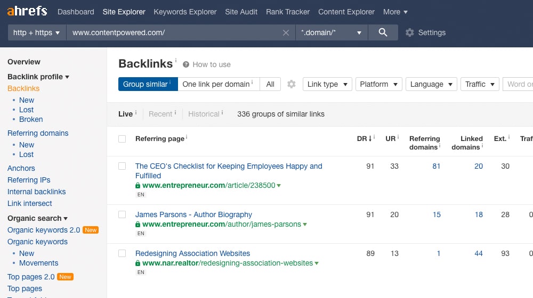The width and height of the screenshot is (533, 298).
Task: Select the All links mode
Action: (270, 84)
